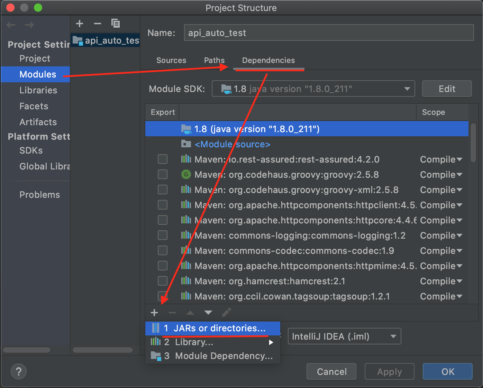Switch to the Dependencies tab
Viewport: 483px width, 388px height.
(268, 60)
